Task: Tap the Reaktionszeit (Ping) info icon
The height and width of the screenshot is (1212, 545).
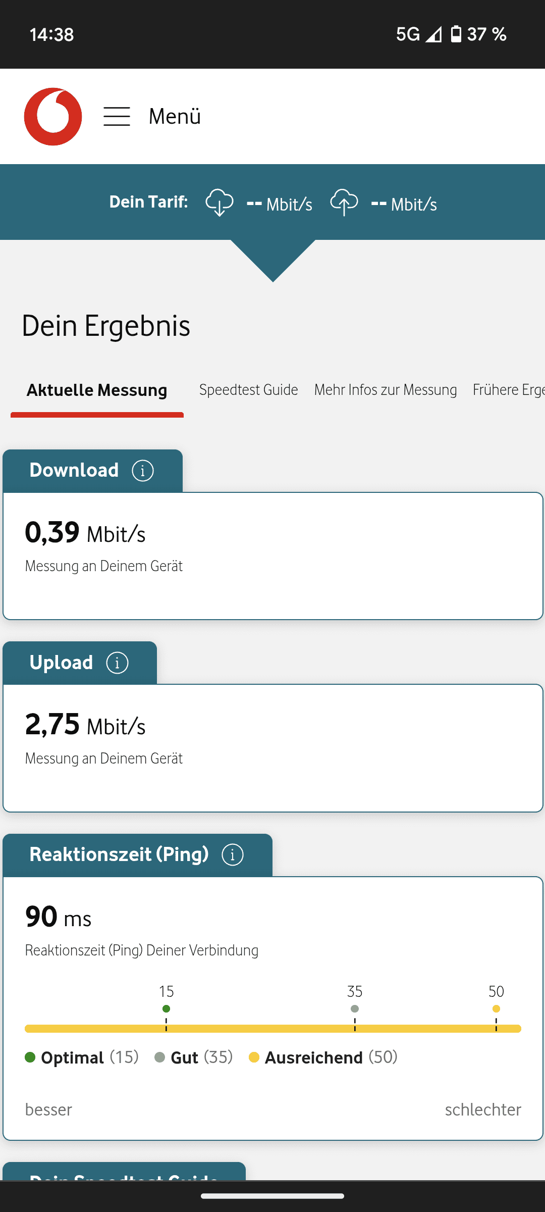Action: pyautogui.click(x=233, y=855)
